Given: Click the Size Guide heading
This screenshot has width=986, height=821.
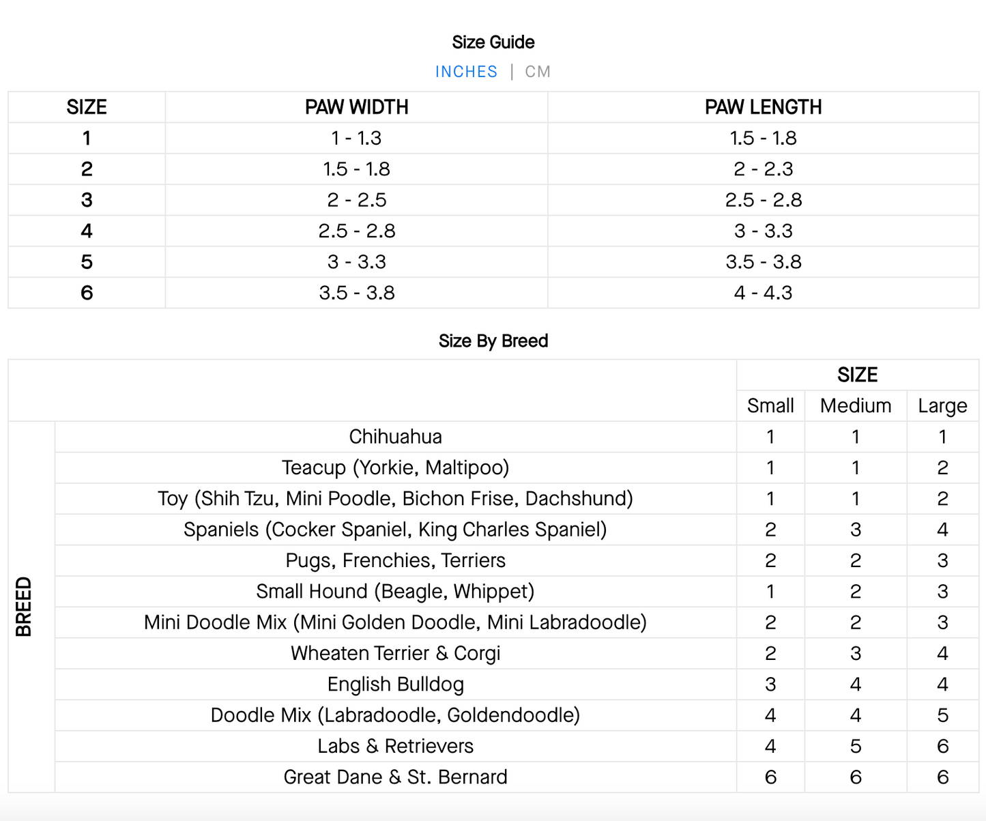Looking at the screenshot, I should (493, 42).
